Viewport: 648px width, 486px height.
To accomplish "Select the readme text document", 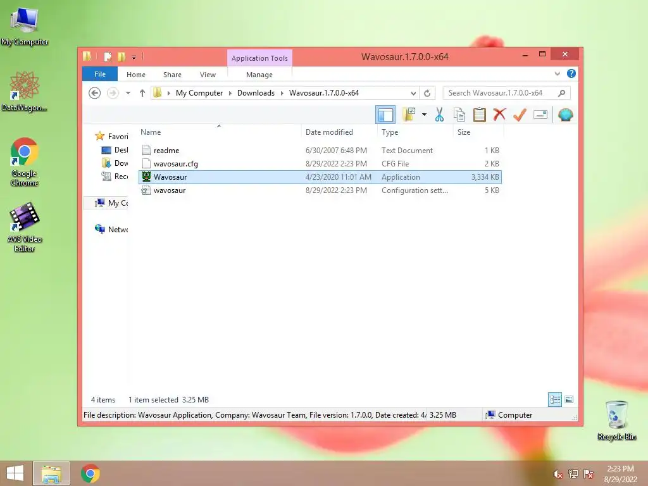I will (x=320, y=151).
